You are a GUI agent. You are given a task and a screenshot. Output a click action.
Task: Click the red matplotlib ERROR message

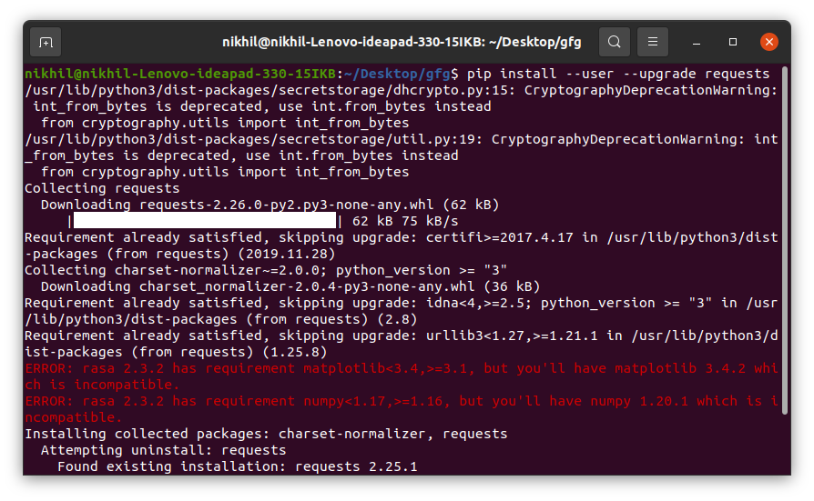tap(402, 376)
